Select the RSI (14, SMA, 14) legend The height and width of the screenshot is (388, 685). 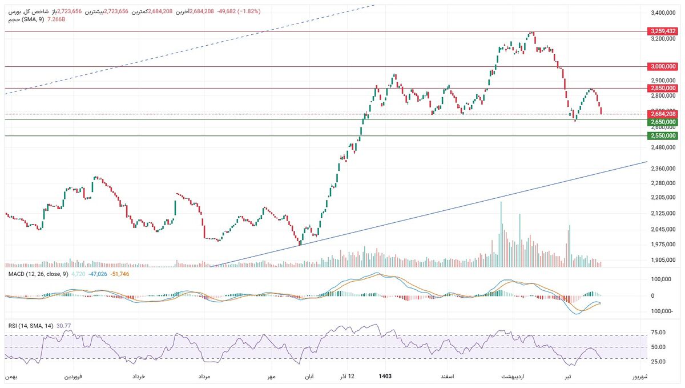coord(31,326)
